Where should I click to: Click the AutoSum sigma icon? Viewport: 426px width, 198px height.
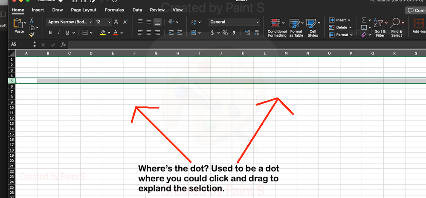[364, 20]
